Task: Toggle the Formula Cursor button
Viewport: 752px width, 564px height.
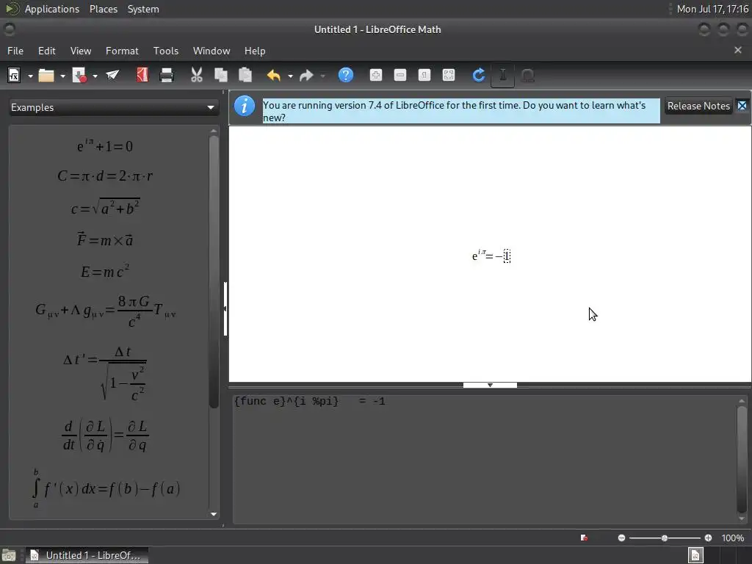Action: pyautogui.click(x=502, y=76)
